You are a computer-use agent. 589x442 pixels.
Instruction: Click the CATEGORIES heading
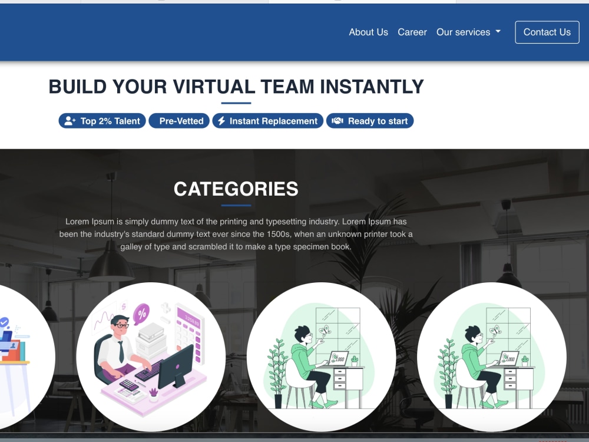(236, 189)
